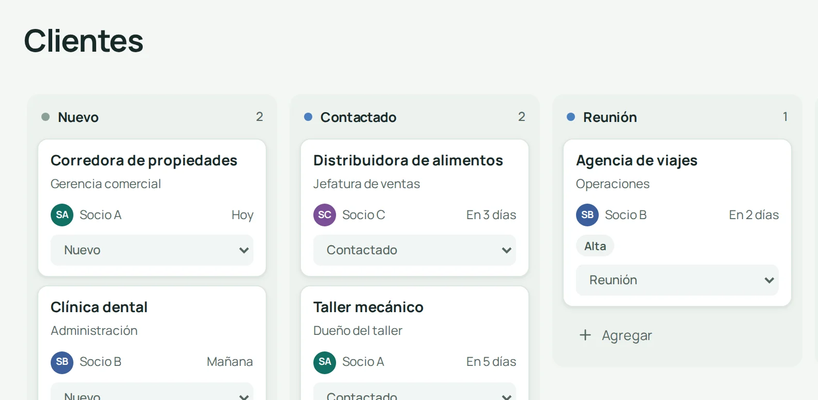This screenshot has height=400, width=818.
Task: Open status dropdown on Corredora de propiedades card
Action: tap(152, 250)
